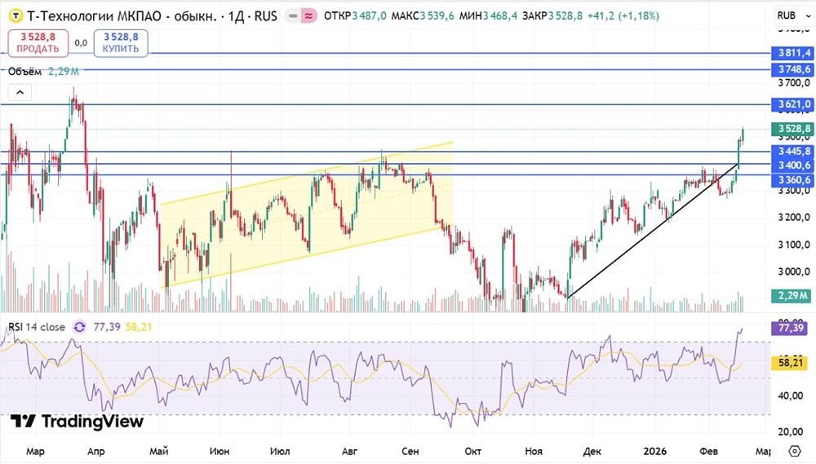
Task: Click the Май label on time axis
Action: (x=159, y=451)
